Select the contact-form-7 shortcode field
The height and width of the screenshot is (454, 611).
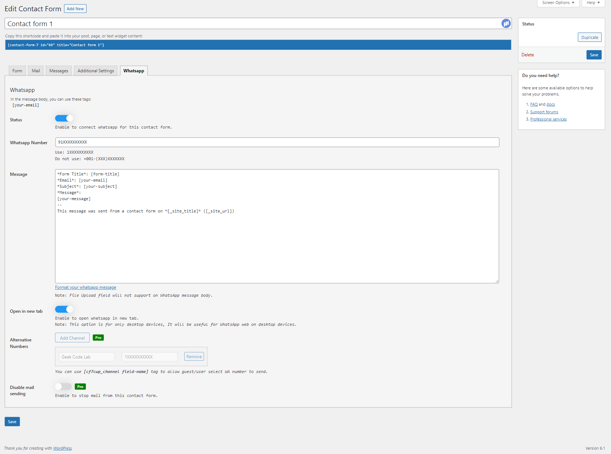pos(258,45)
